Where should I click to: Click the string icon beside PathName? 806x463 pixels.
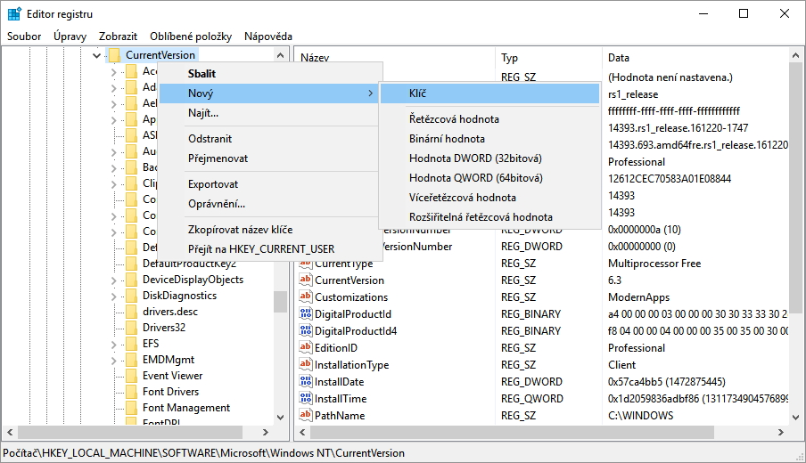point(305,416)
